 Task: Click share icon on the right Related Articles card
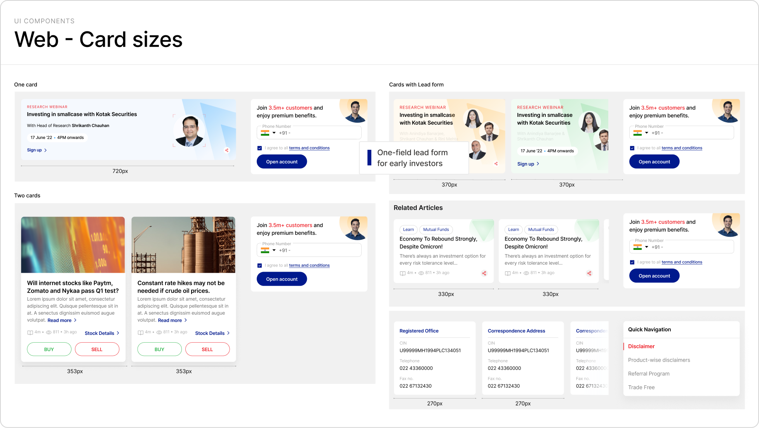pos(589,273)
